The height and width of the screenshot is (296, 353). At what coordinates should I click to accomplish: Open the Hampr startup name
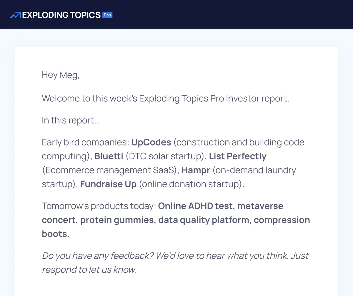[x=195, y=170]
